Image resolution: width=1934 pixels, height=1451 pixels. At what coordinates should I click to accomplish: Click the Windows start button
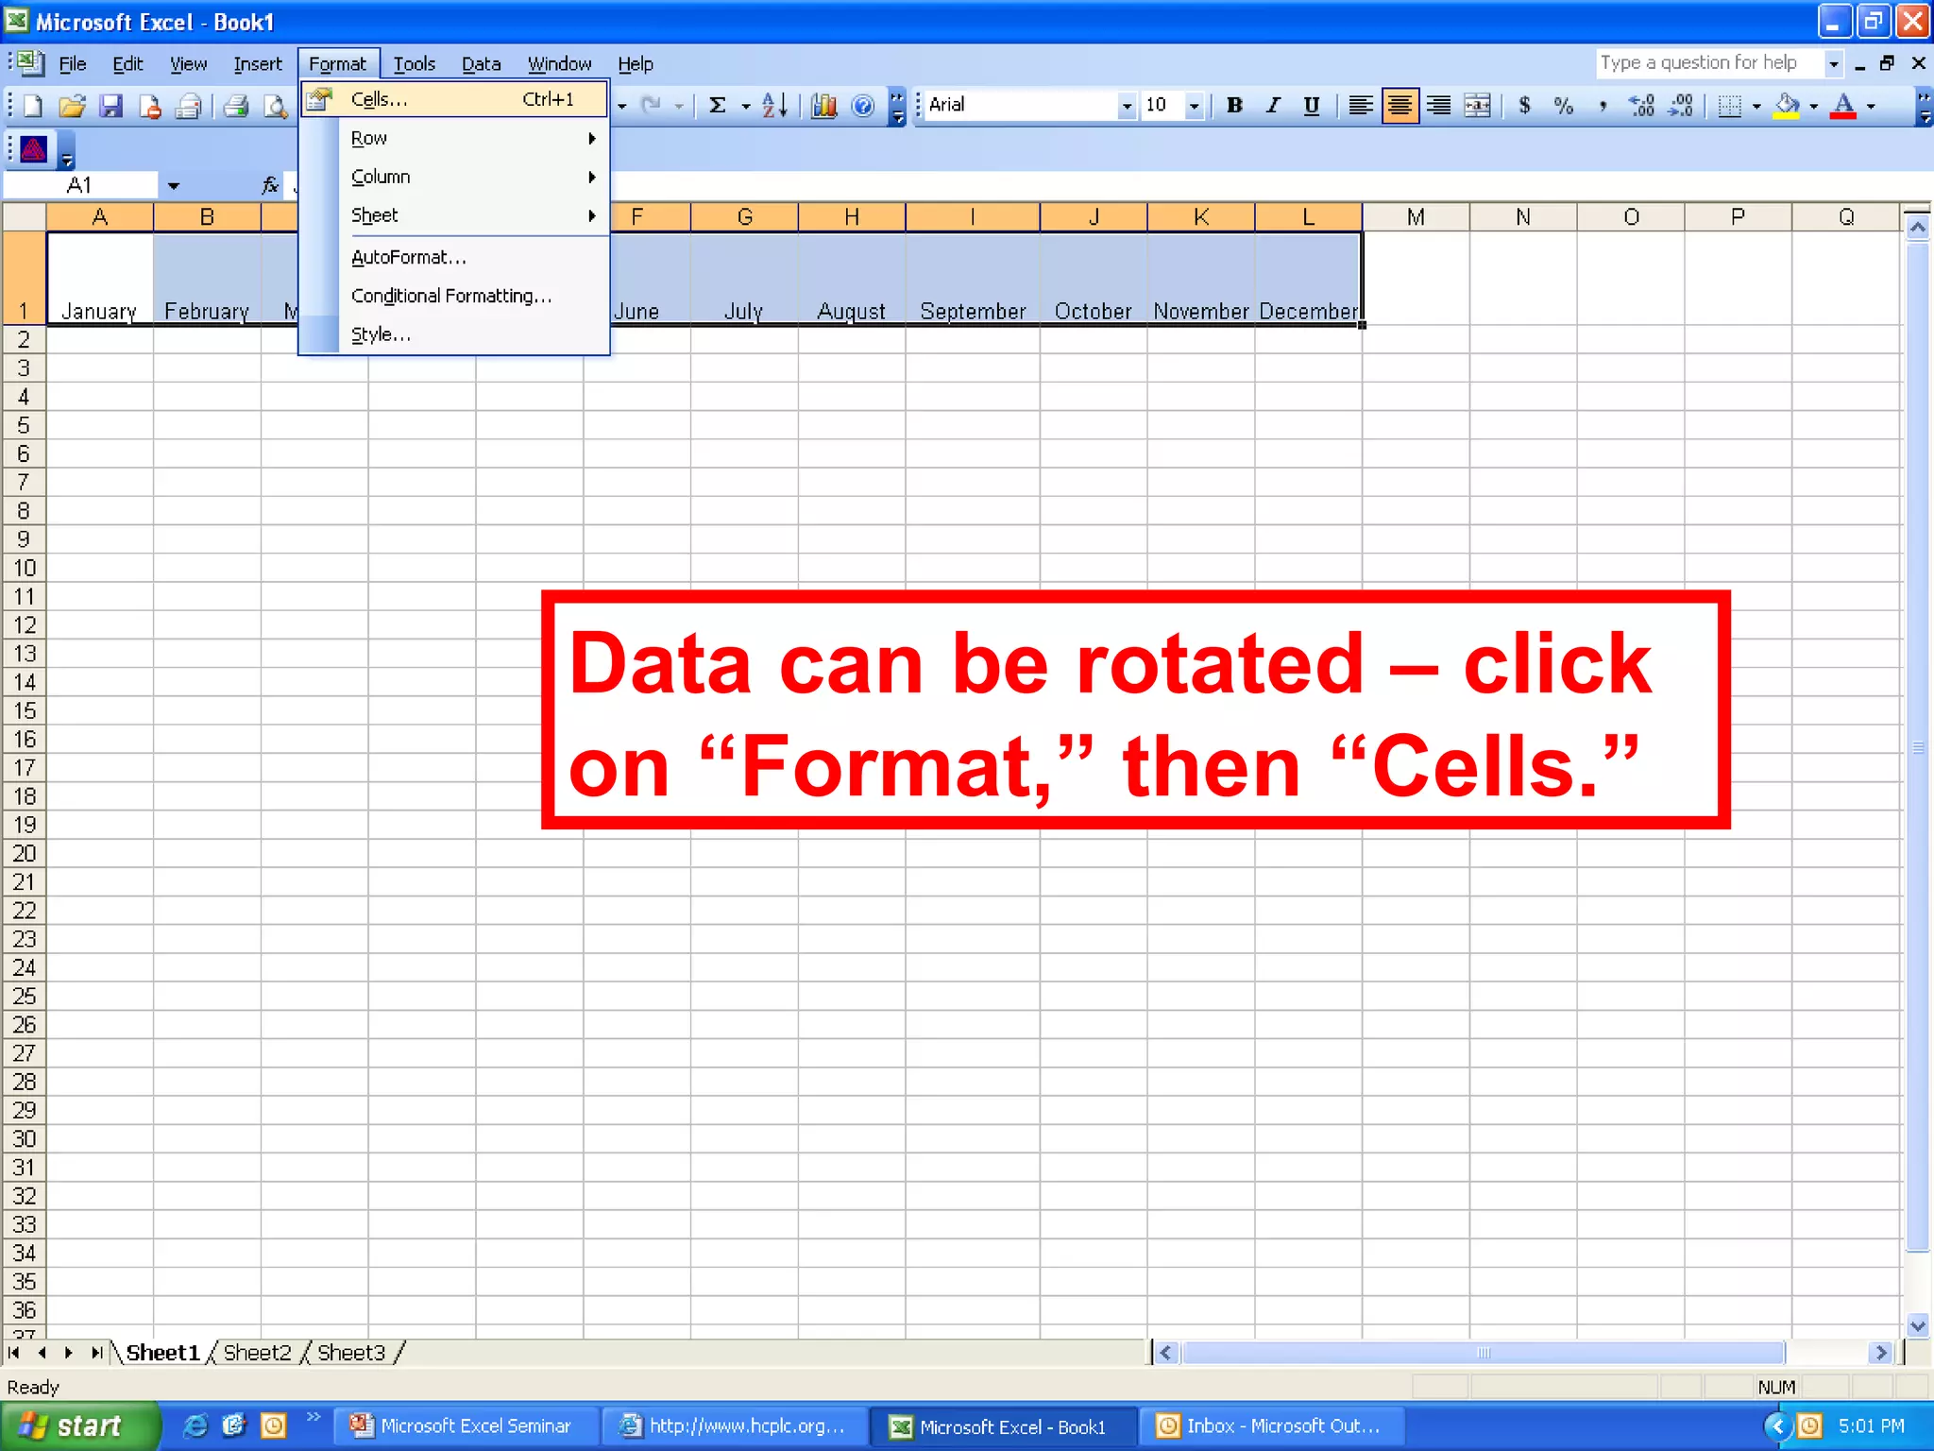(x=79, y=1425)
